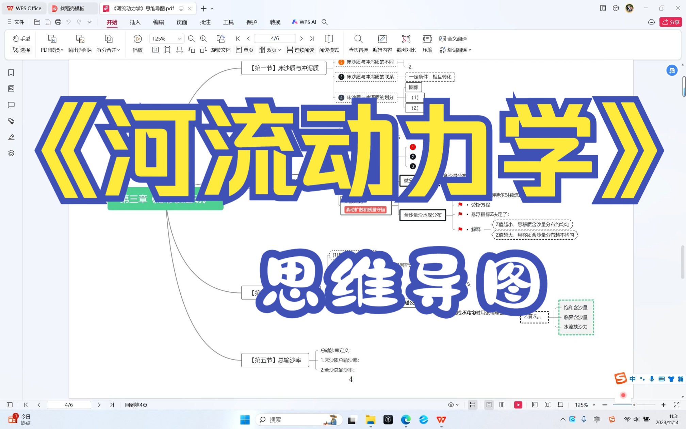Screen dimensions: 686x429
Task: Click the Rotate document tool
Action: (220, 44)
